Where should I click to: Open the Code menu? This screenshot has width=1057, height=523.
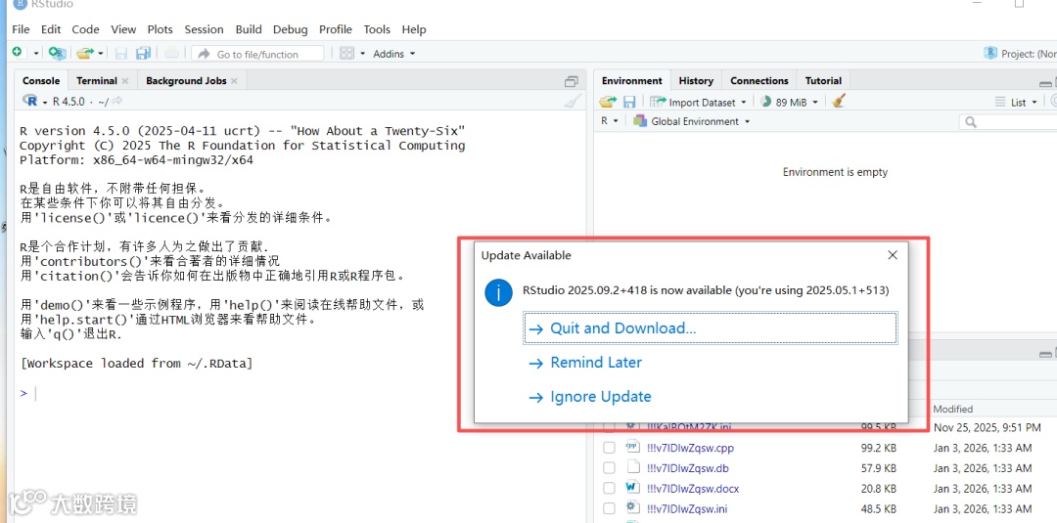click(85, 29)
